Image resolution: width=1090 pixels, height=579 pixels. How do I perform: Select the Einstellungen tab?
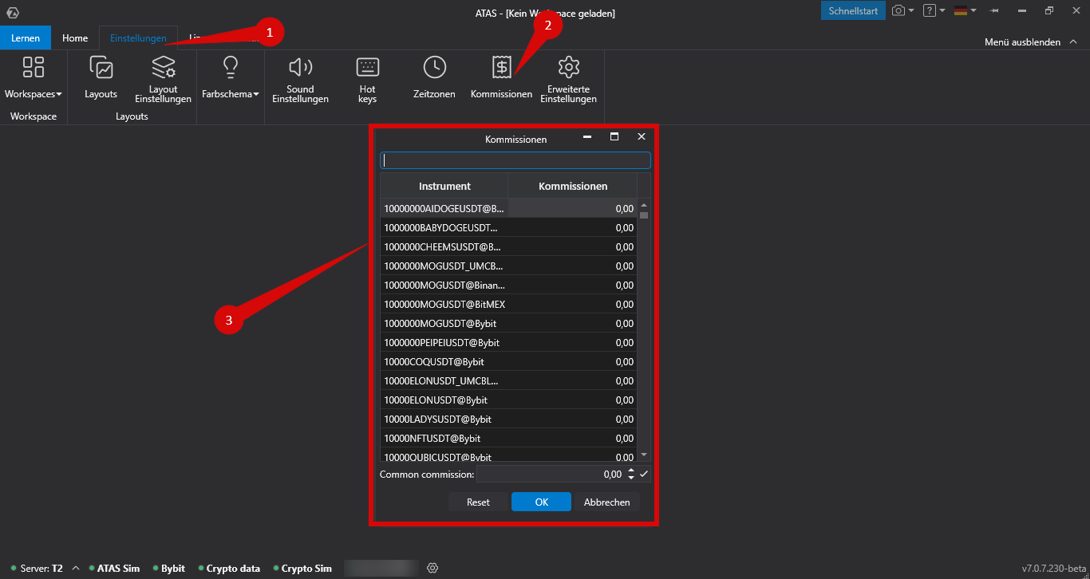(x=138, y=37)
